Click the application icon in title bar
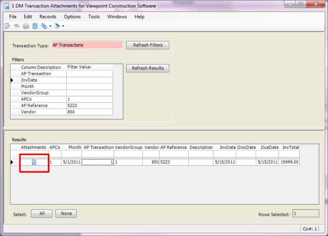The width and height of the screenshot is (328, 236). [6, 6]
